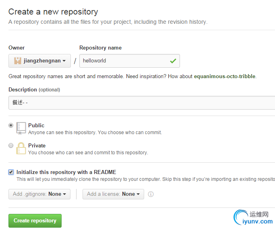Screen dimensions: 275x228
Task: Click the public repository book icon
Action: [21, 128]
